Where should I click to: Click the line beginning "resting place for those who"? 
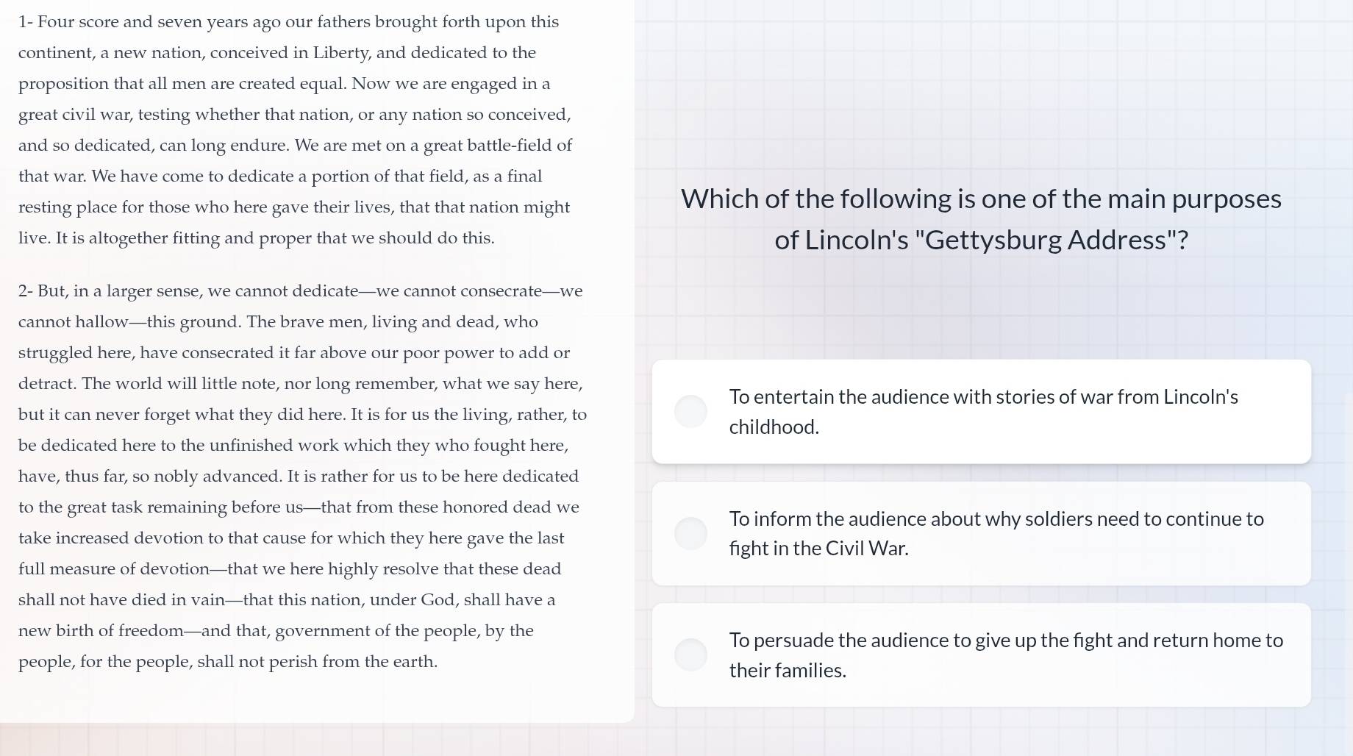[x=293, y=207]
